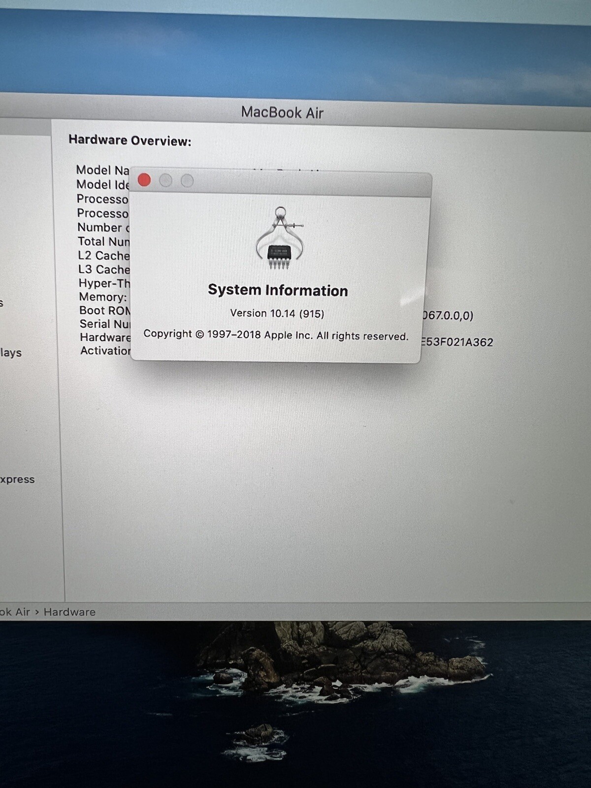Select the 'Activation' row label
The image size is (591, 788).
pos(105,351)
